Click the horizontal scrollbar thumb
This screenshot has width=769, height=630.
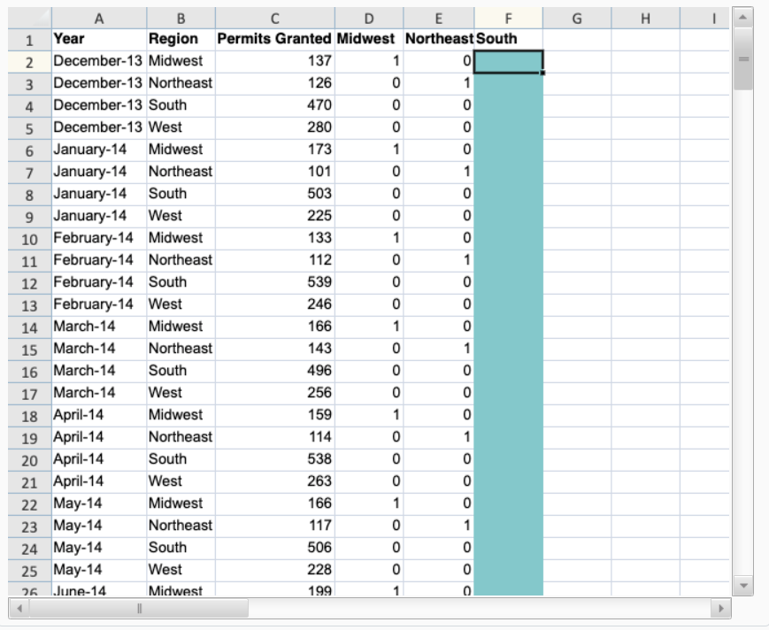click(139, 609)
